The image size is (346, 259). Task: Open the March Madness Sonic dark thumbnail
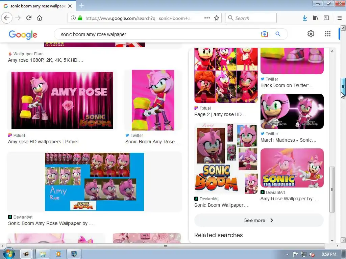point(292,111)
